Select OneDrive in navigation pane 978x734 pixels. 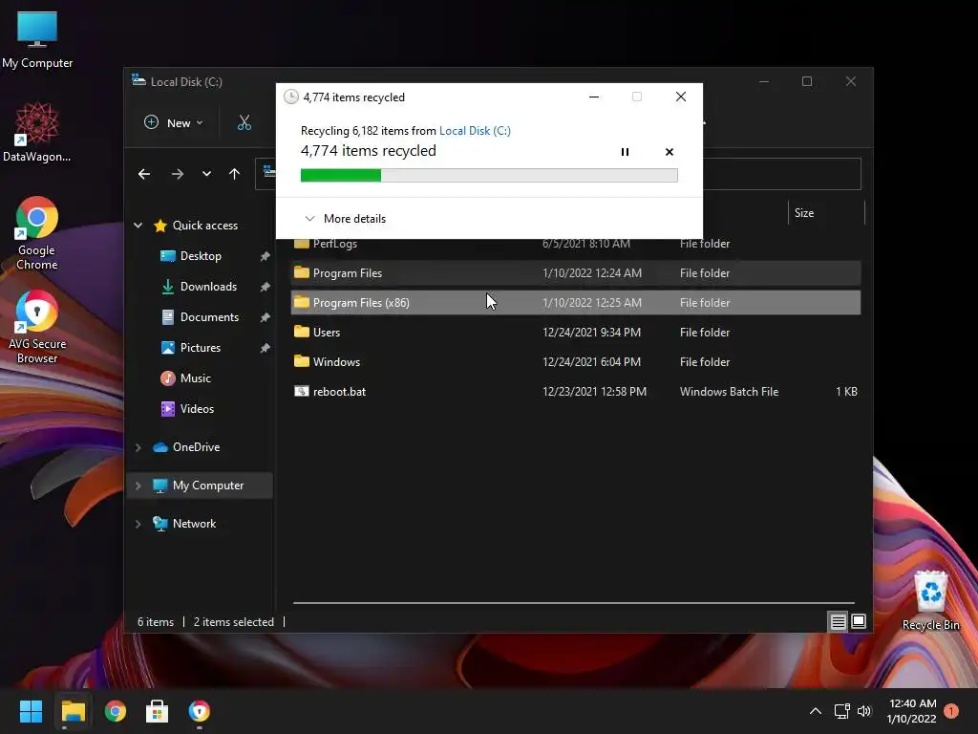[x=196, y=447]
